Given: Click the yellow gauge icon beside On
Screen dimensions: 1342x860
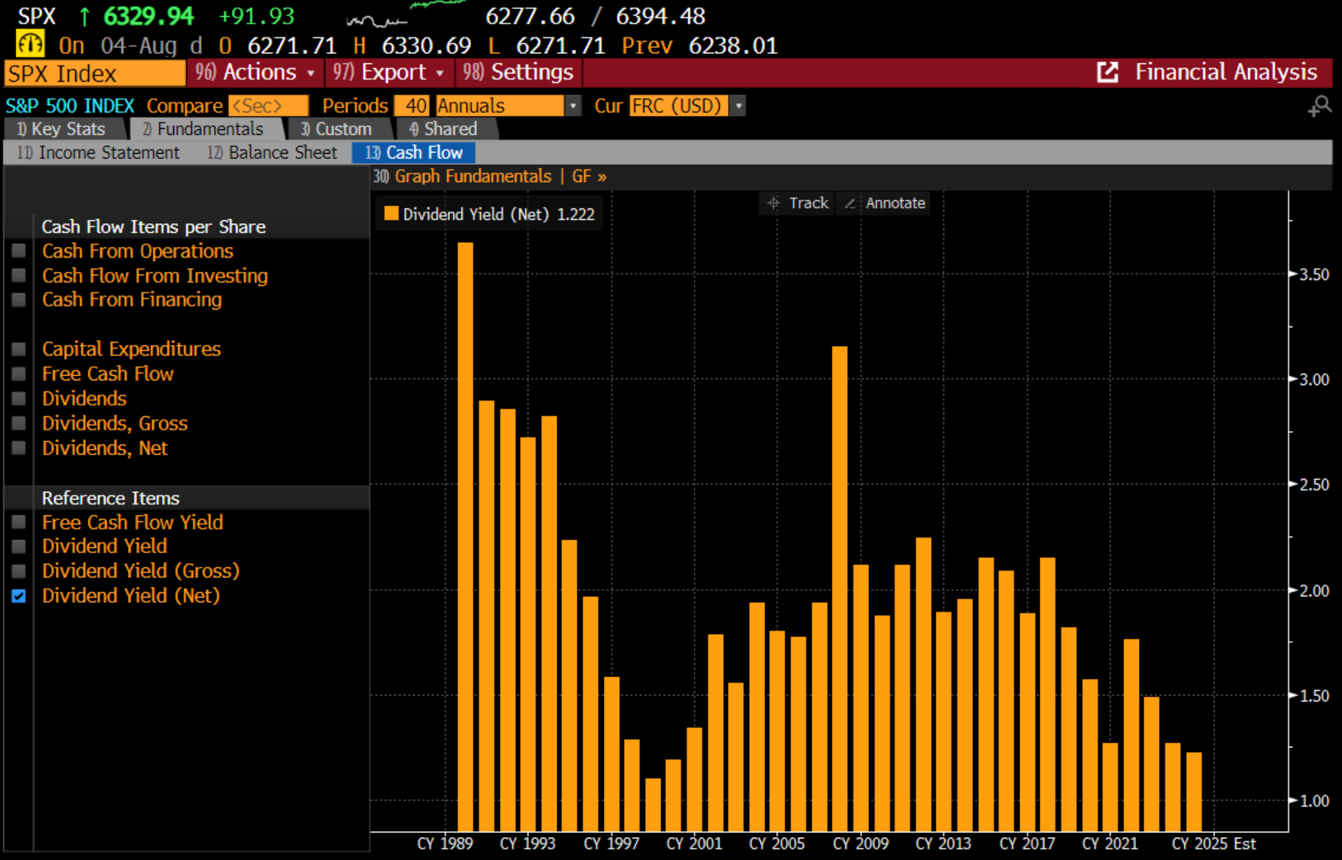Looking at the screenshot, I should pyautogui.click(x=30, y=45).
